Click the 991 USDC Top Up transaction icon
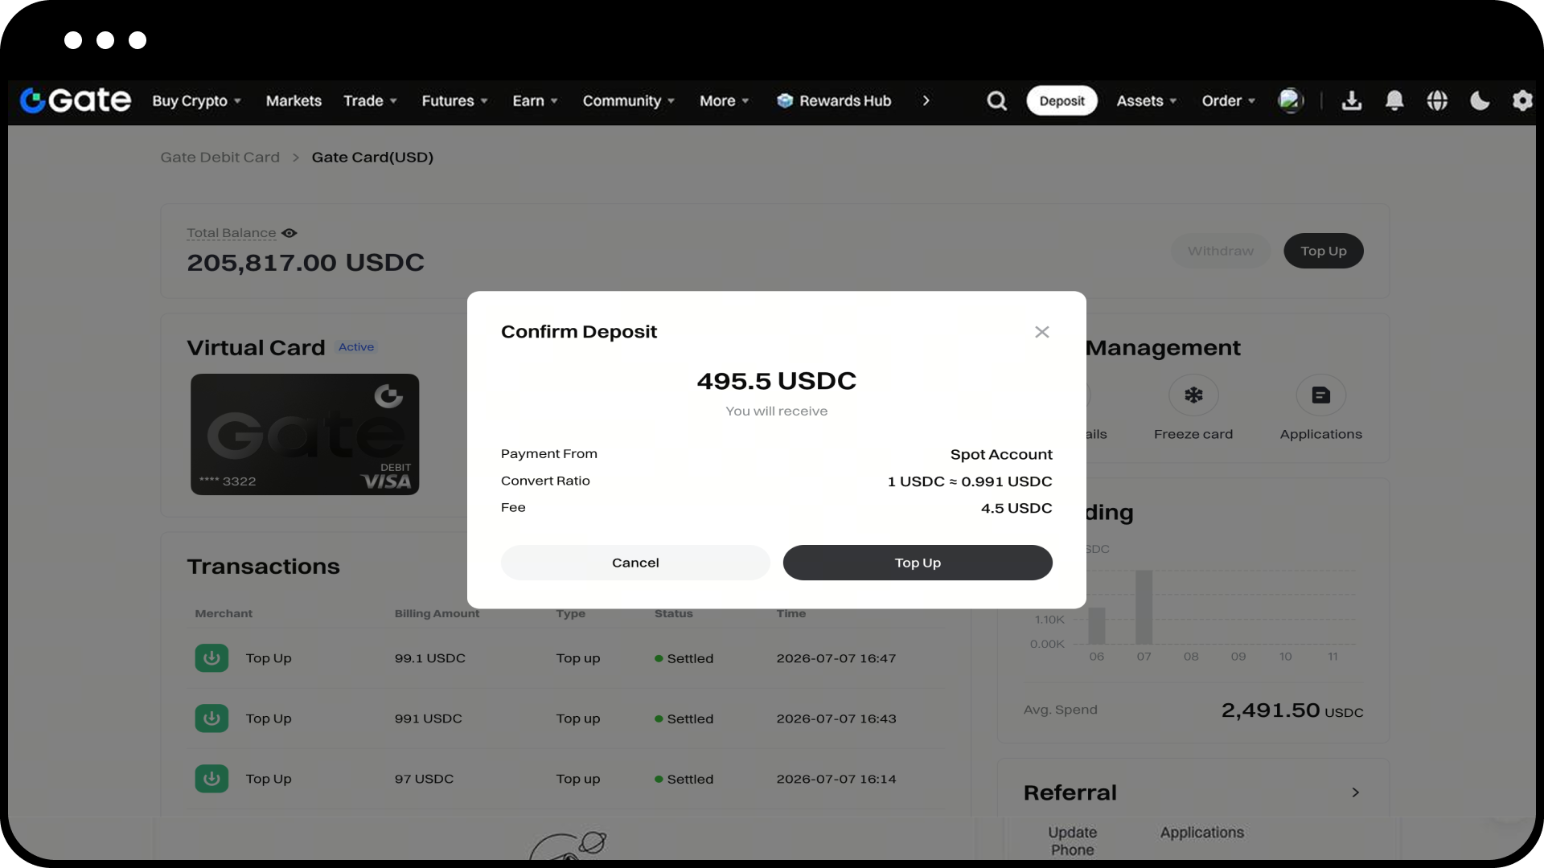1544x868 pixels. point(211,719)
